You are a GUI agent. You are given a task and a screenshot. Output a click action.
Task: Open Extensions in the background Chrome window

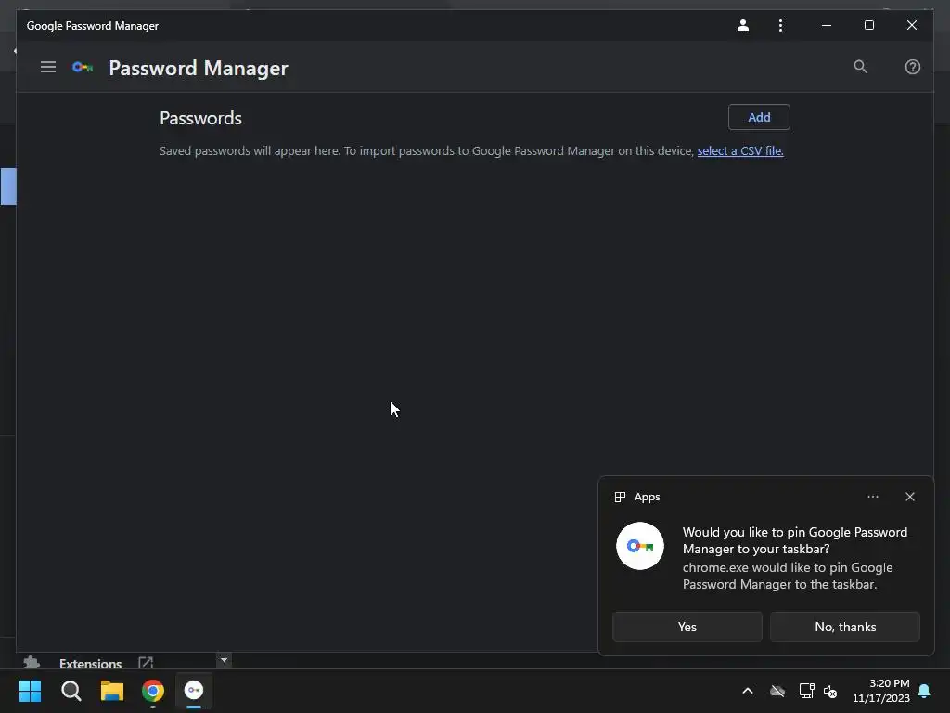90,663
